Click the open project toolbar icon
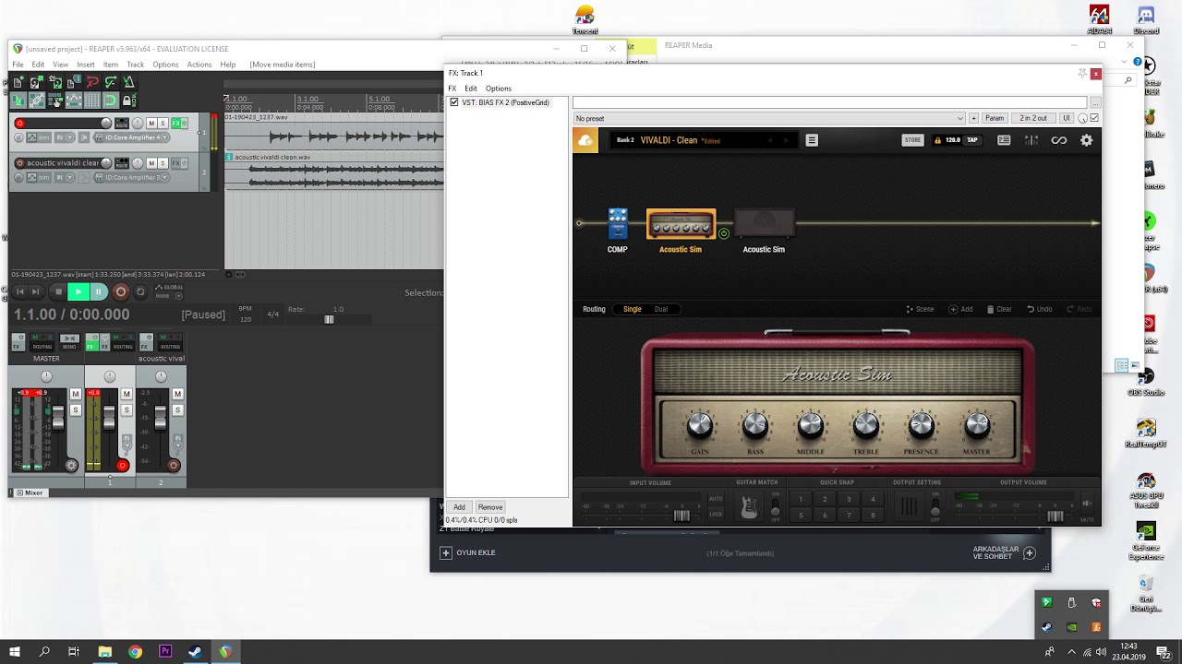This screenshot has height=664, width=1182. tap(37, 82)
